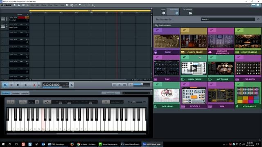Open the Share menu
Screen dimensions: 262x147
tap(56, 5)
